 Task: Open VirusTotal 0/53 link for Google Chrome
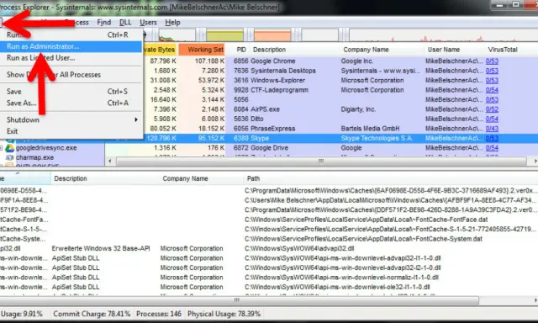(x=492, y=61)
